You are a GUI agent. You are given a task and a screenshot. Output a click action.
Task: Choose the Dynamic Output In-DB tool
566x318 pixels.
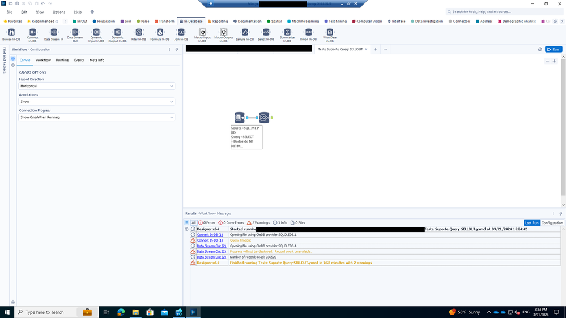pos(118,35)
